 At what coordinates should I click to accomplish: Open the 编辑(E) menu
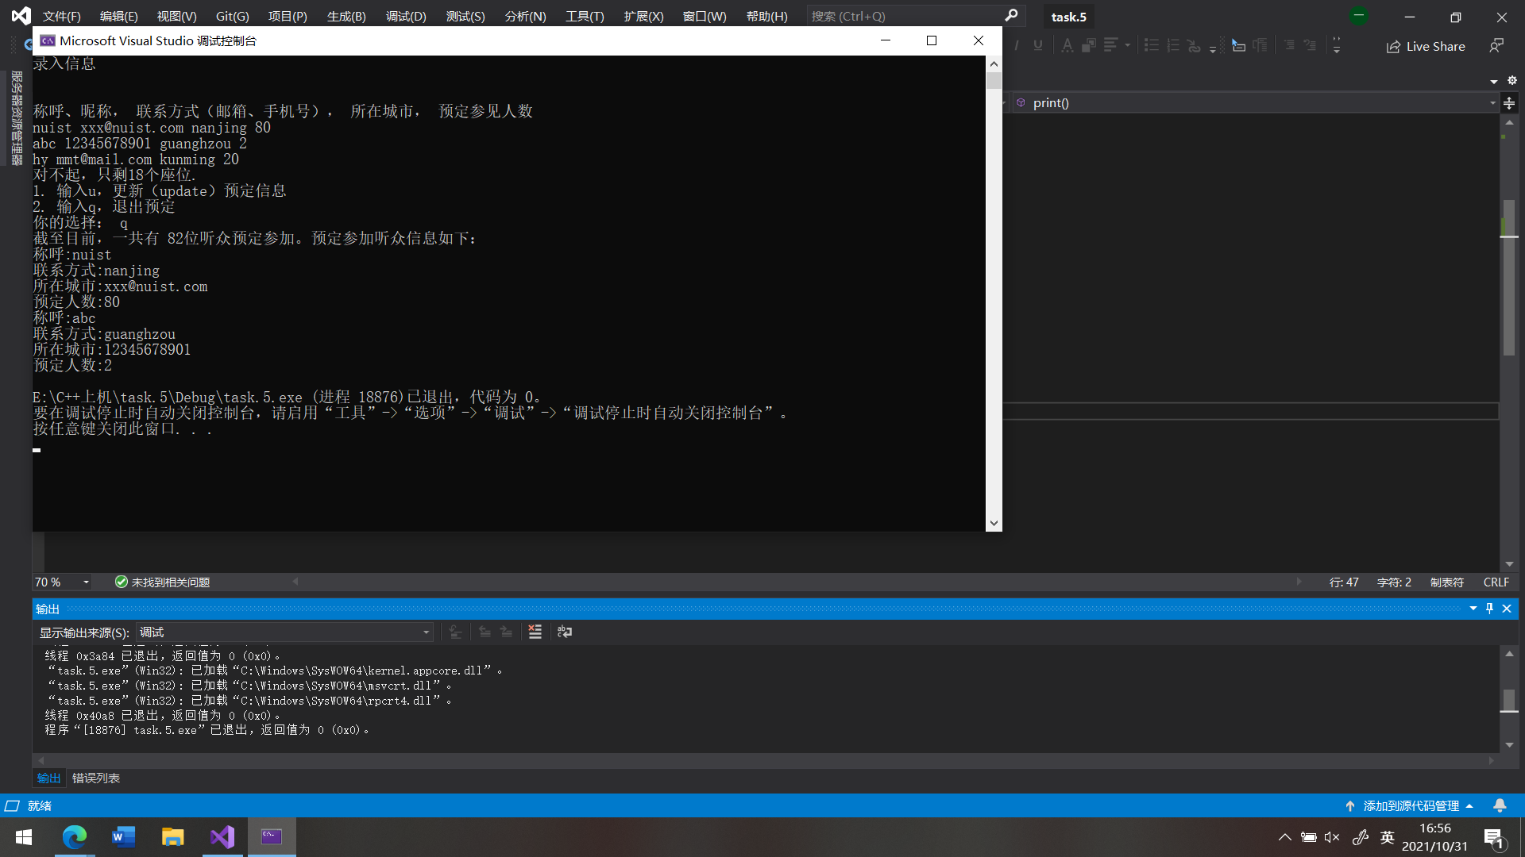pyautogui.click(x=118, y=16)
